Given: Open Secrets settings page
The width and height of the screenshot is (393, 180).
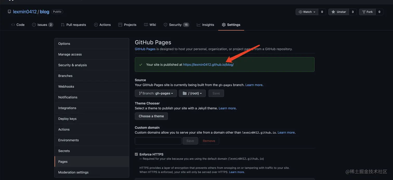Looking at the screenshot, I should [92, 151].
